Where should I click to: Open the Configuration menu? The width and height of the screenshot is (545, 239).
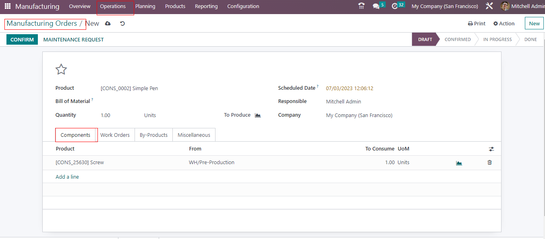click(243, 6)
